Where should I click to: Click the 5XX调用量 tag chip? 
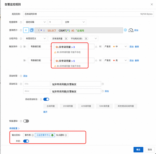pyautogui.click(x=104, y=106)
